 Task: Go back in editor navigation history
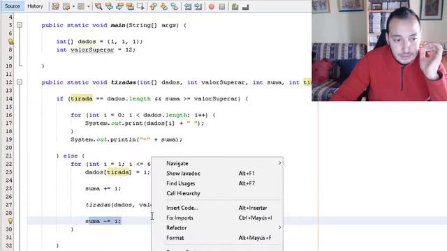tap(66, 6)
